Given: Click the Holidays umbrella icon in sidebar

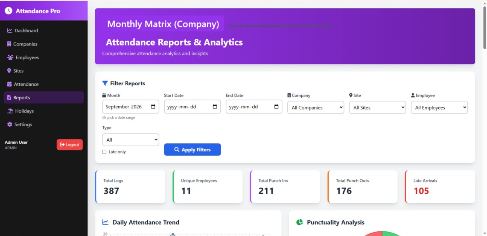Looking at the screenshot, I should pos(10,111).
